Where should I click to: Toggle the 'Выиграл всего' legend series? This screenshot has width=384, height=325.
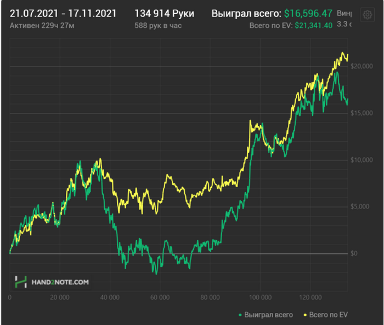tap(266, 315)
